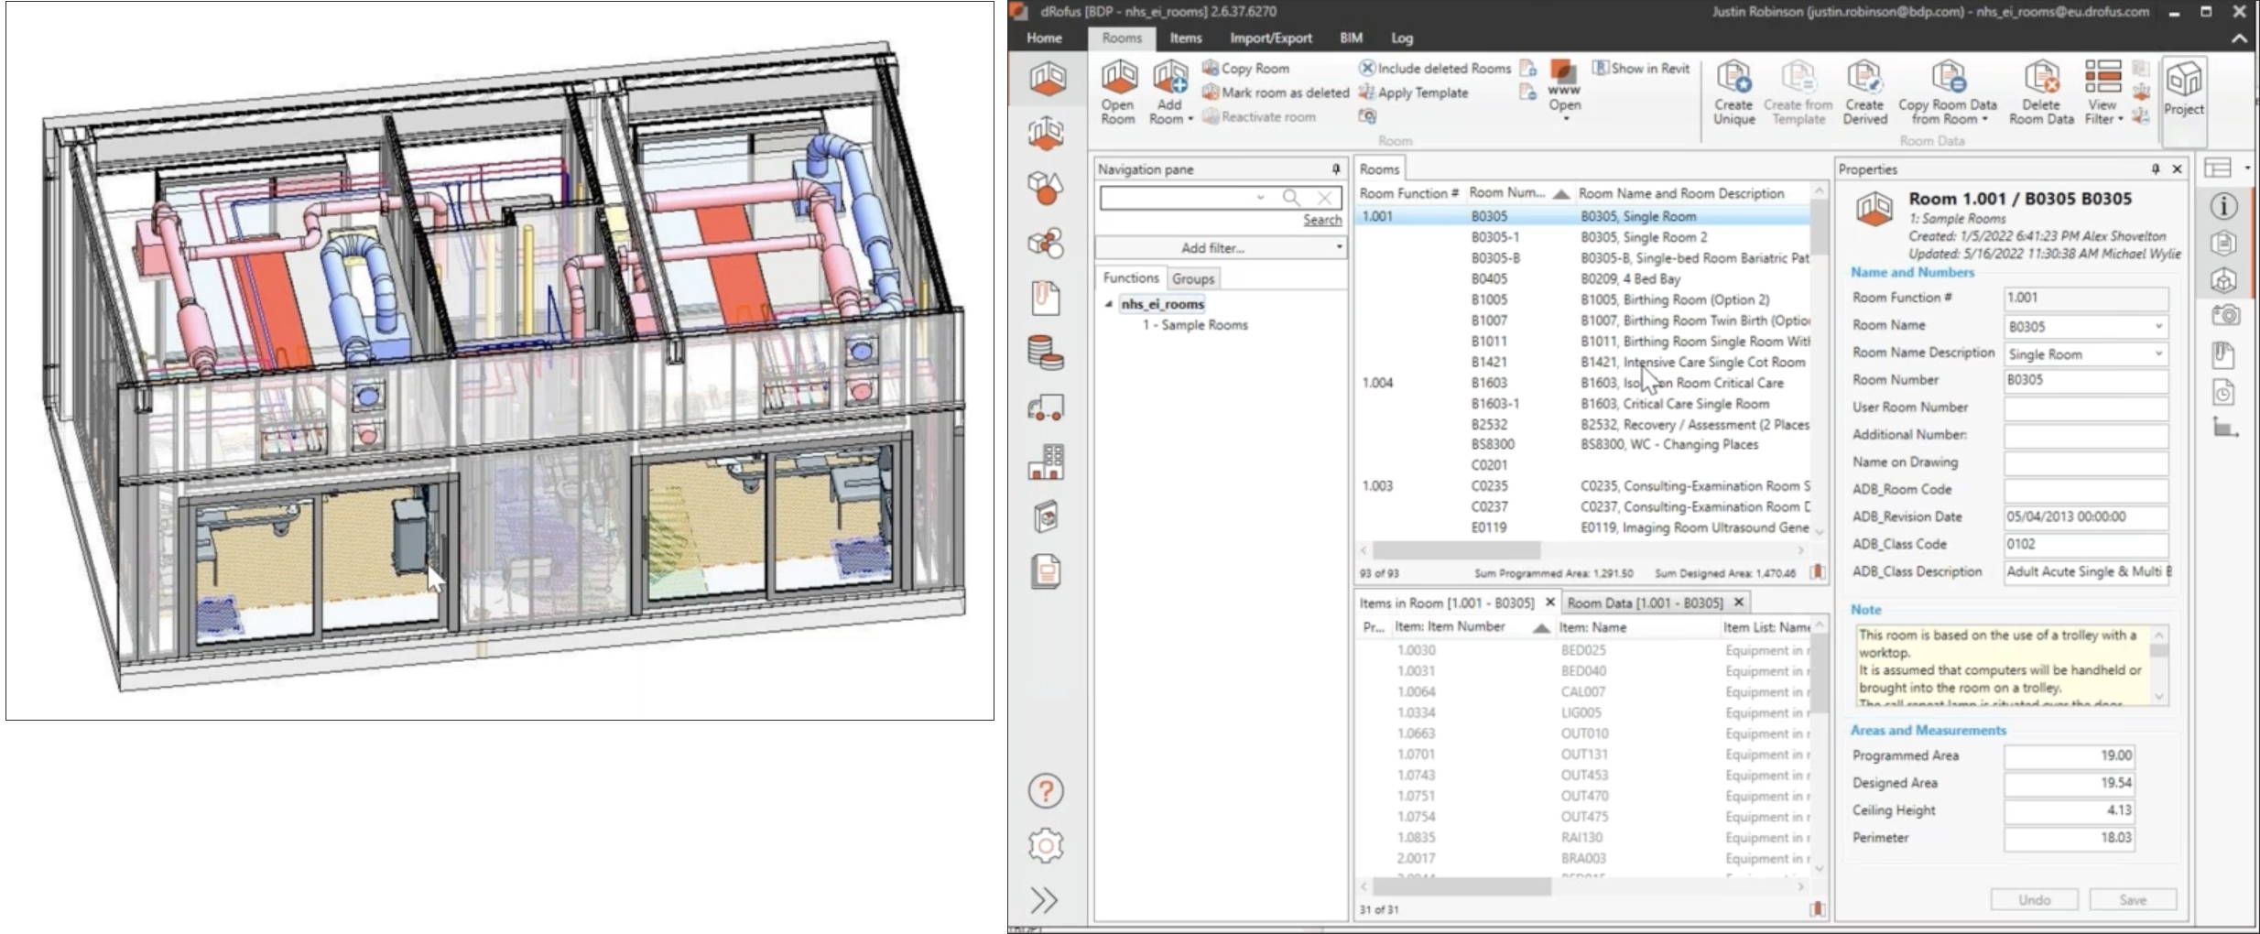Switch to the Items ribbon tab
This screenshot has height=934, width=2260.
point(1185,38)
